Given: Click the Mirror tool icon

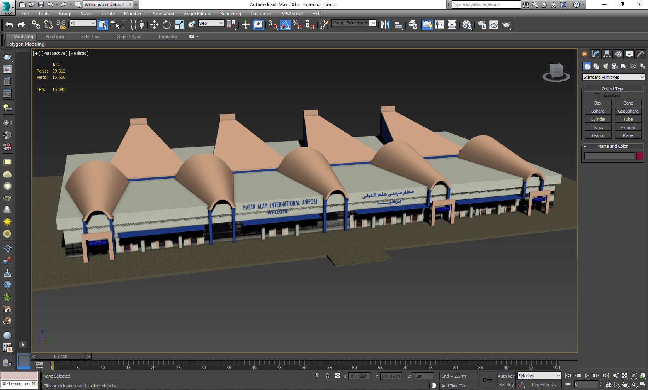Looking at the screenshot, I should click(x=385, y=24).
